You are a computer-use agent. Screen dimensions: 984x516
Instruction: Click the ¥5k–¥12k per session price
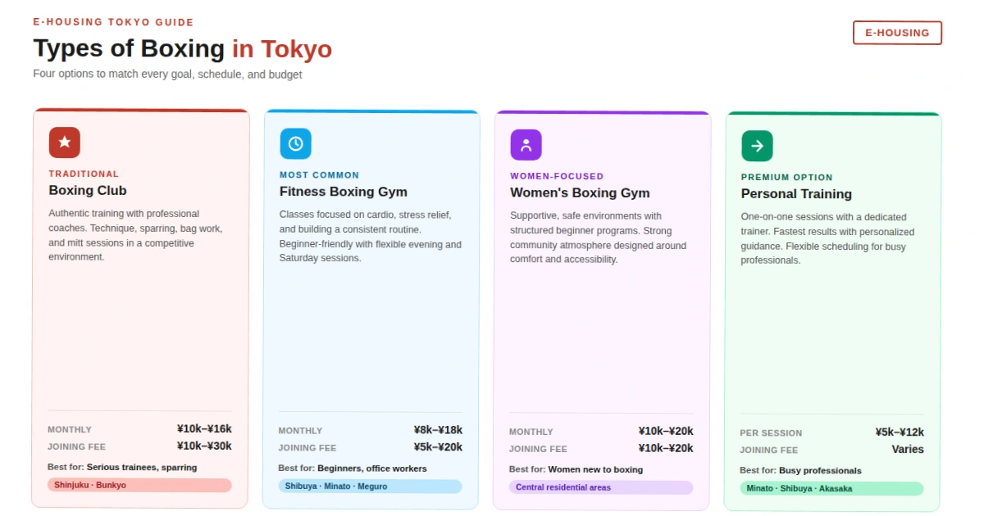click(x=899, y=432)
